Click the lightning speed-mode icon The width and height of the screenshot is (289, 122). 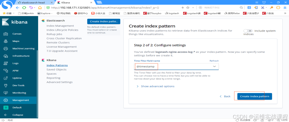[183, 8]
